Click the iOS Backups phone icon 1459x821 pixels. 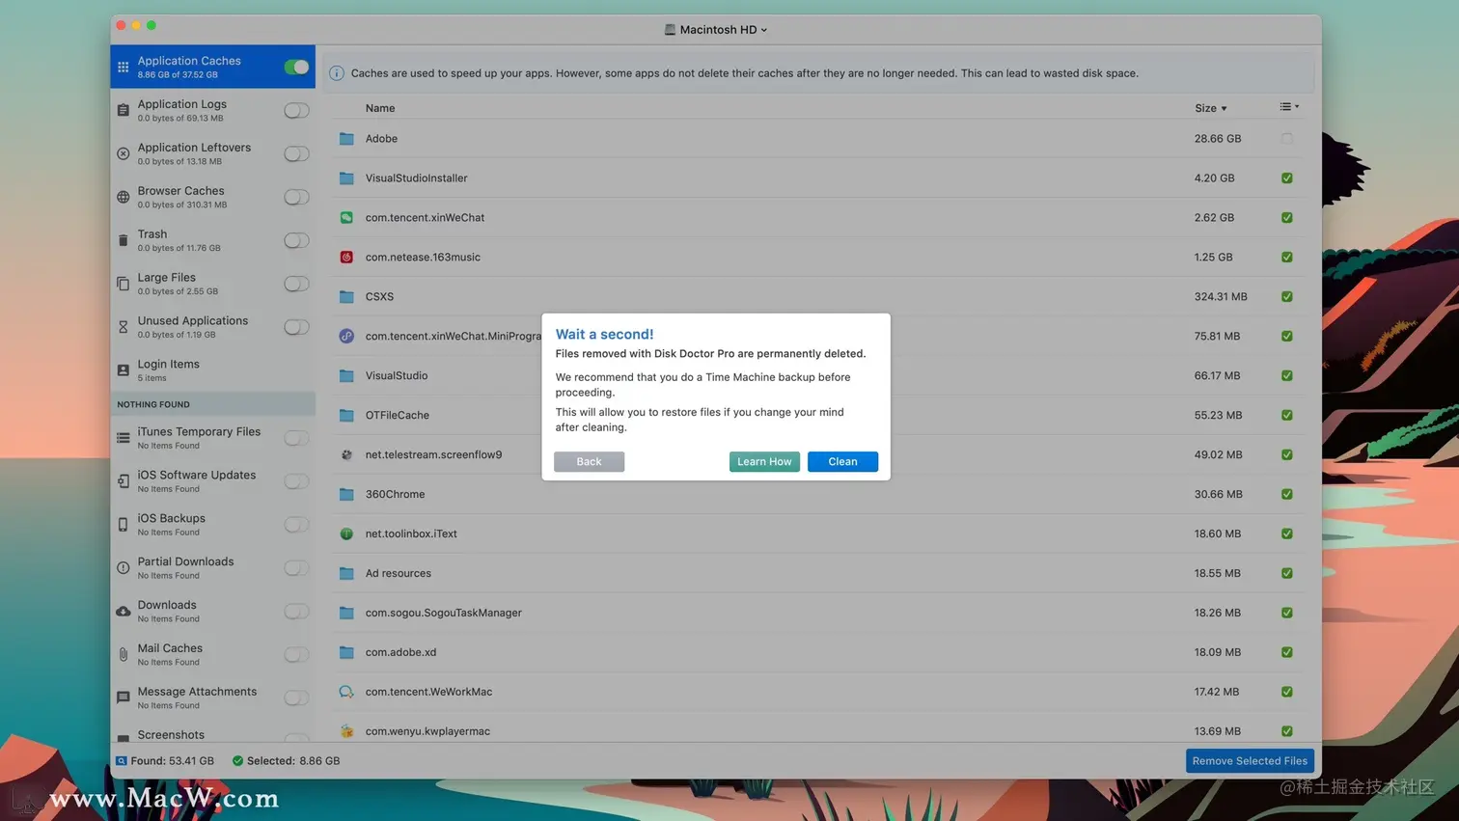click(x=124, y=525)
